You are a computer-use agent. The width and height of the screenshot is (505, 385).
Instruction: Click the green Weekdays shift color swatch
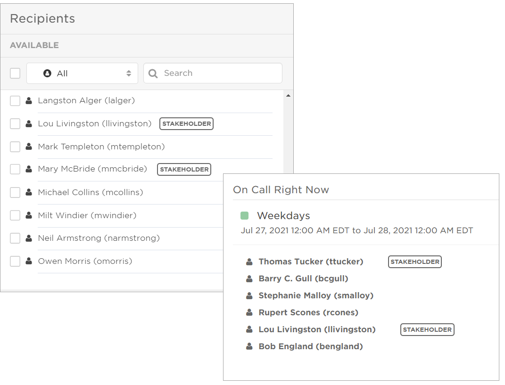point(244,216)
